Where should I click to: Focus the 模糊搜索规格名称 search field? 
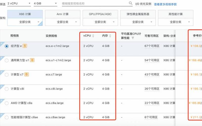pyautogui.click(x=95, y=4)
